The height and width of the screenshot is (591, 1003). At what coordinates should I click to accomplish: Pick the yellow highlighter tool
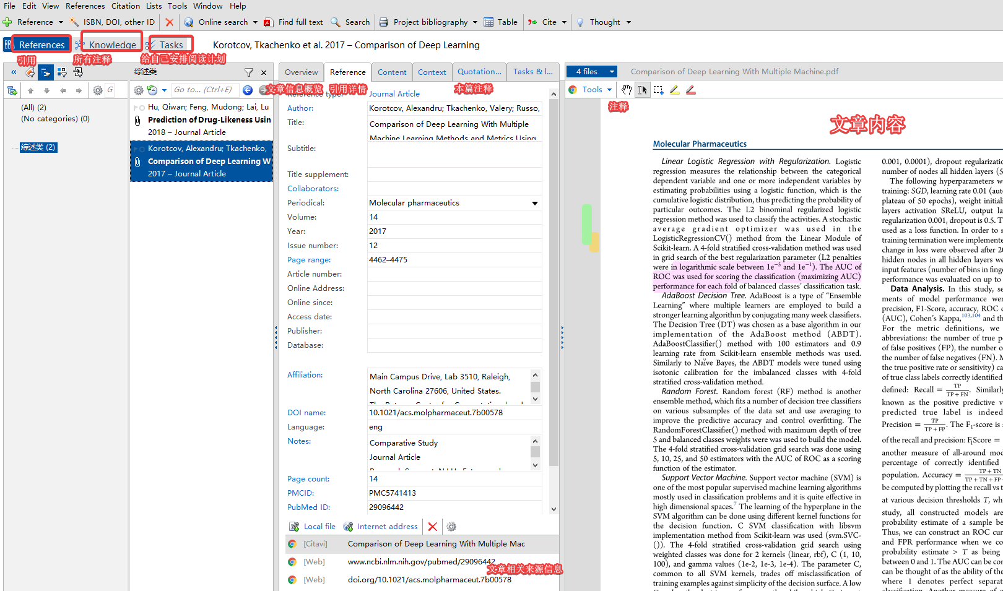point(675,90)
